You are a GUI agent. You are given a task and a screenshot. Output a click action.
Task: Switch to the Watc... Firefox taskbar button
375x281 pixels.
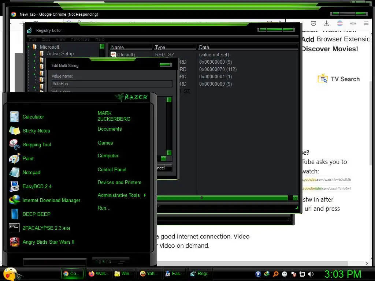click(x=99, y=274)
